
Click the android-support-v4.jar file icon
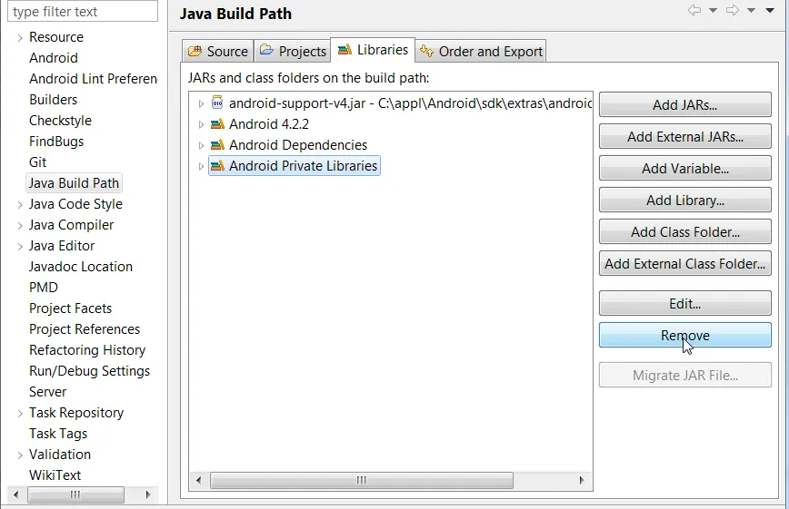tap(217, 103)
